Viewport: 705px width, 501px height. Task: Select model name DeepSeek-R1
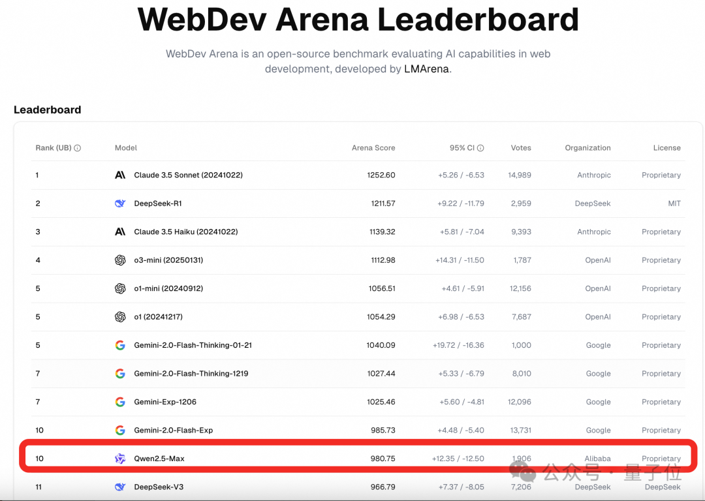tap(158, 203)
